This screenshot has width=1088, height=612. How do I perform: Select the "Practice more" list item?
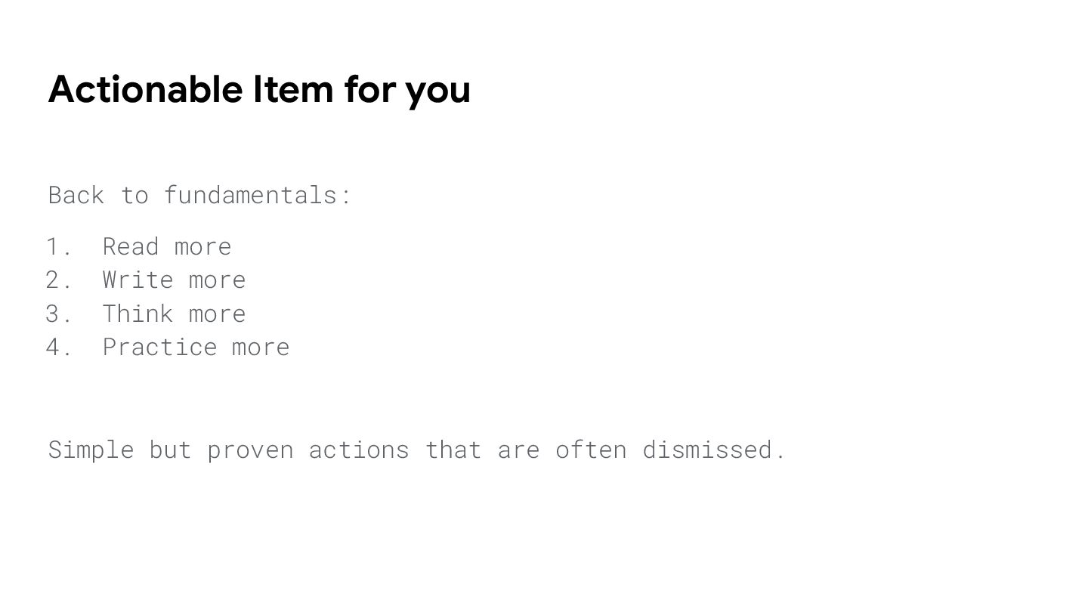tap(196, 347)
